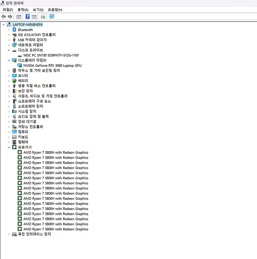This screenshot has height=259, width=257.
Task: Select the last AMD Ryzen 7 5800H entry
Action: click(56, 229)
